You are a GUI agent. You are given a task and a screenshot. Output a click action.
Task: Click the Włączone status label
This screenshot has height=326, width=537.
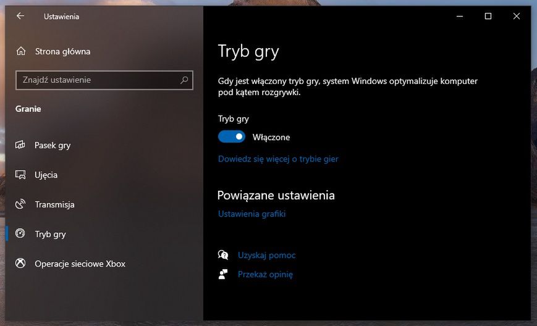pyautogui.click(x=271, y=137)
